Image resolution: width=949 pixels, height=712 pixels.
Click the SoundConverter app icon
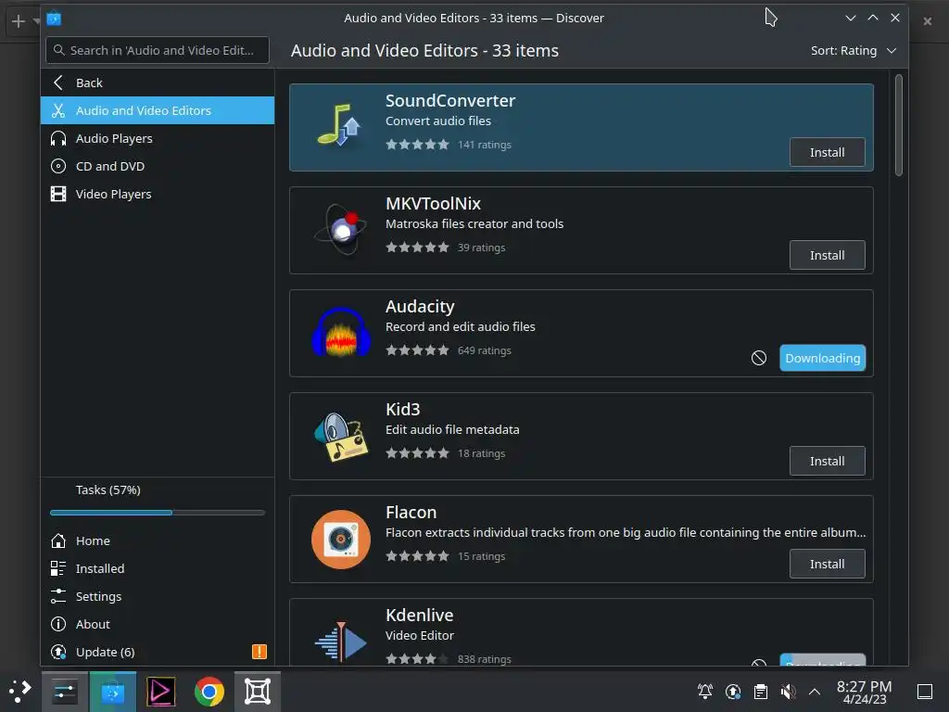(x=341, y=126)
